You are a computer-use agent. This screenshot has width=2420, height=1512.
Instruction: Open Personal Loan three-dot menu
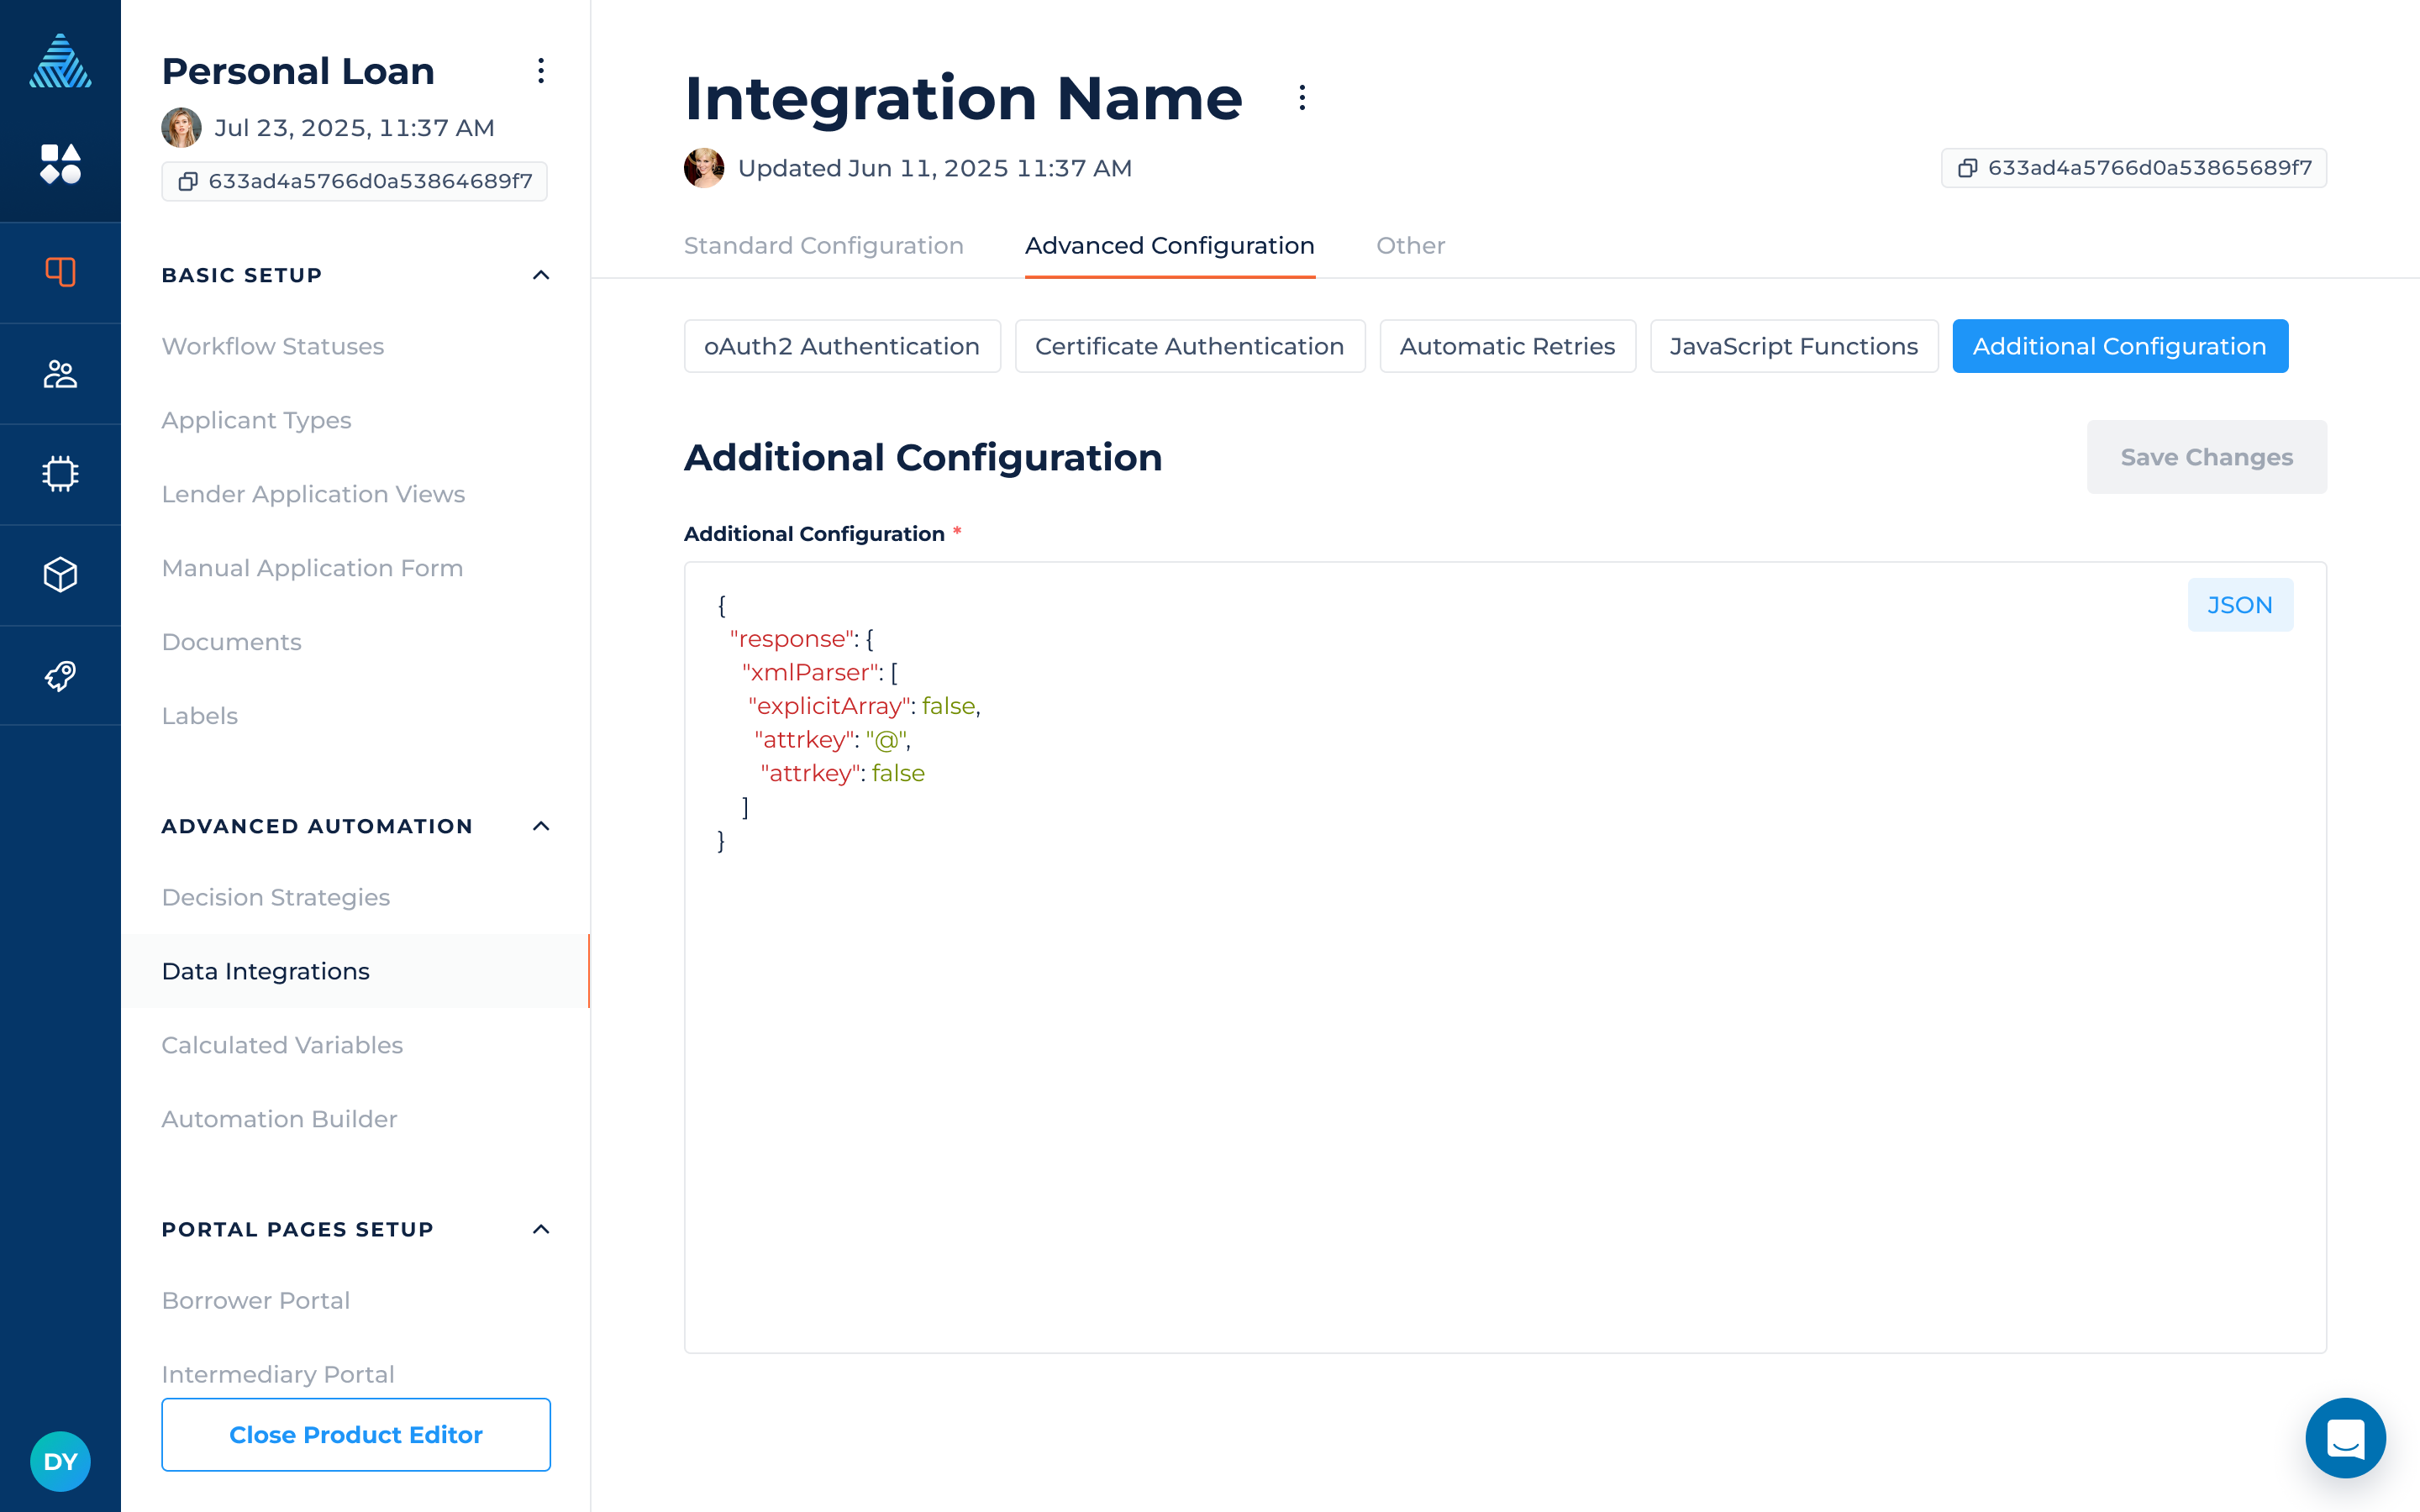click(541, 71)
